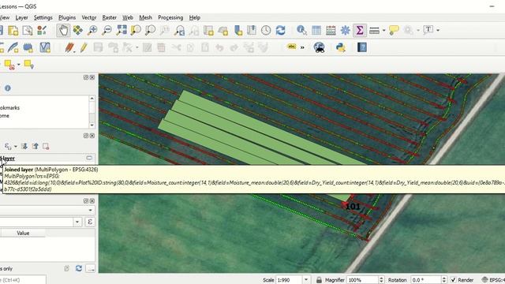Viewport: 505px width, 284px height.
Task: Click Browser panel info icon
Action: coord(8,88)
